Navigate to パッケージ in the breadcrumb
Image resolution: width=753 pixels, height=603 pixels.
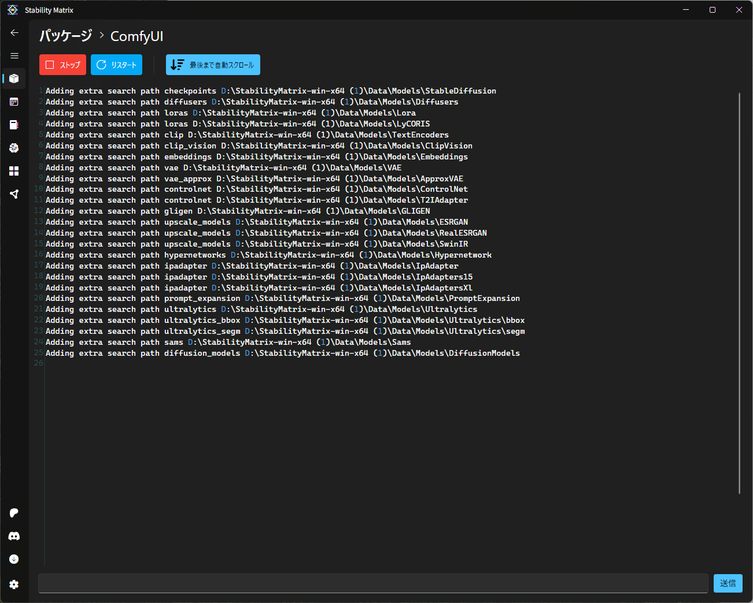click(x=65, y=36)
